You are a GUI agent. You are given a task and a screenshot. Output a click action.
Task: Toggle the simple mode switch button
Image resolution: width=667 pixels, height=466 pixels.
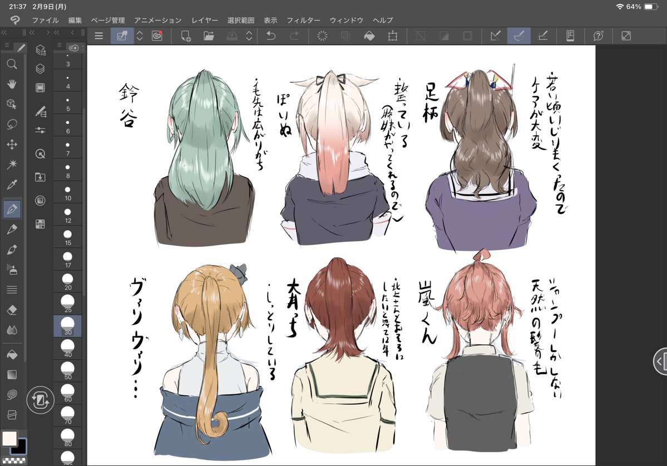[122, 36]
